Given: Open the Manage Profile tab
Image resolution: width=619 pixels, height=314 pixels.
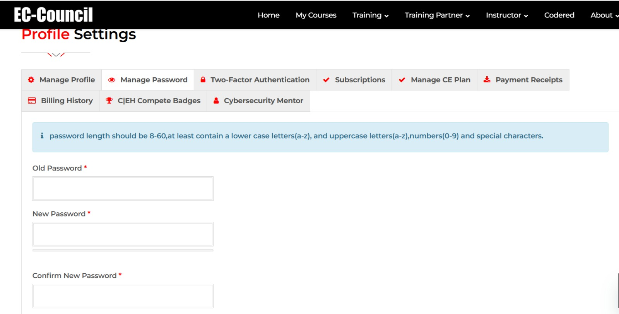Looking at the screenshot, I should (x=62, y=80).
